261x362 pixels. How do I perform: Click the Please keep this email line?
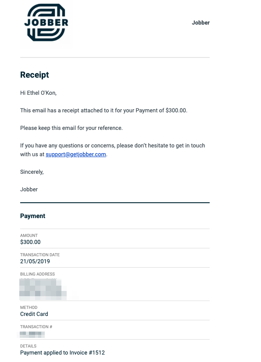point(72,128)
